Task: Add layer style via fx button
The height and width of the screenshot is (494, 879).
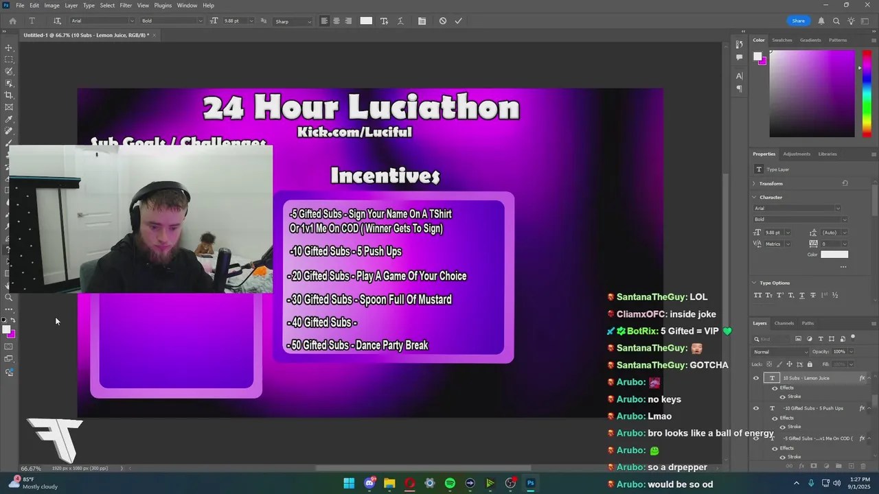Action: (x=802, y=466)
